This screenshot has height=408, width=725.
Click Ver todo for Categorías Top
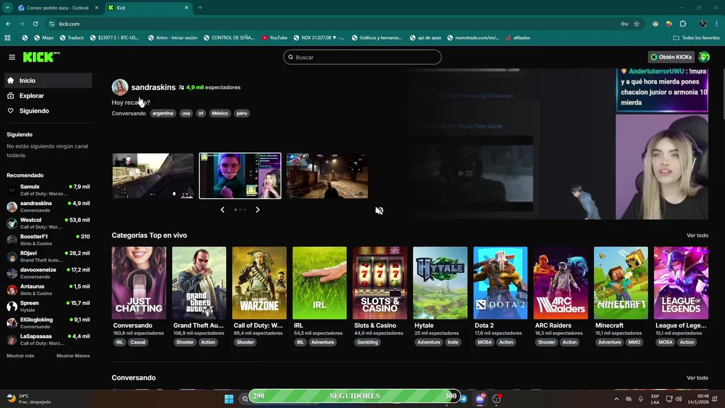pyautogui.click(x=697, y=235)
